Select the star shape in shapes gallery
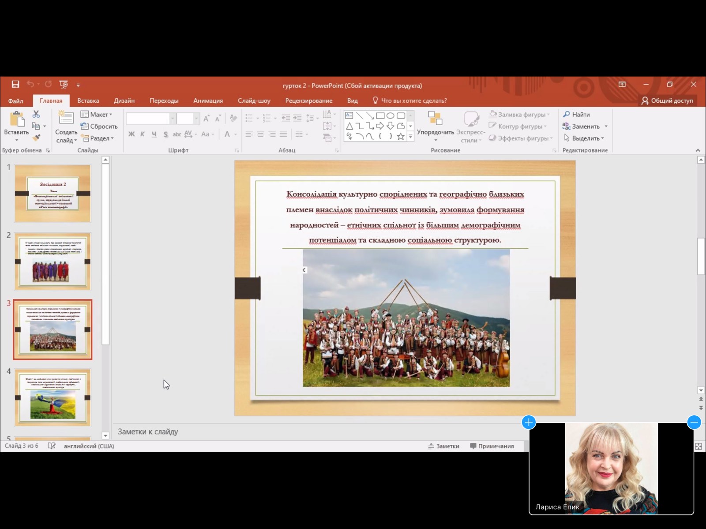The width and height of the screenshot is (706, 529). (401, 136)
